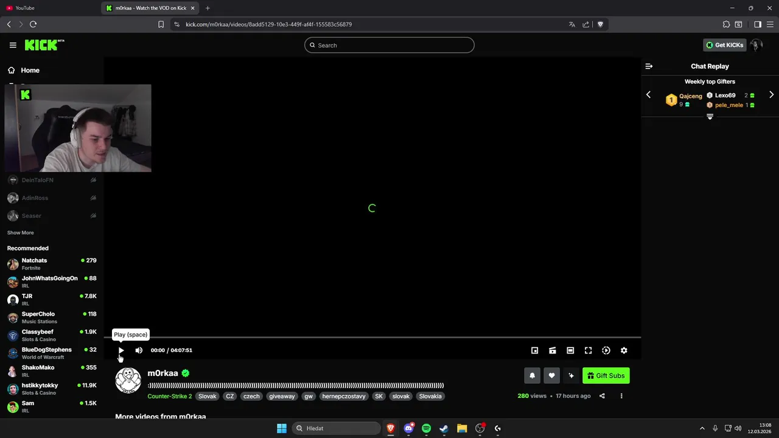The width and height of the screenshot is (779, 438).
Task: Open ShakoMako recommended channel
Action: pyautogui.click(x=52, y=371)
